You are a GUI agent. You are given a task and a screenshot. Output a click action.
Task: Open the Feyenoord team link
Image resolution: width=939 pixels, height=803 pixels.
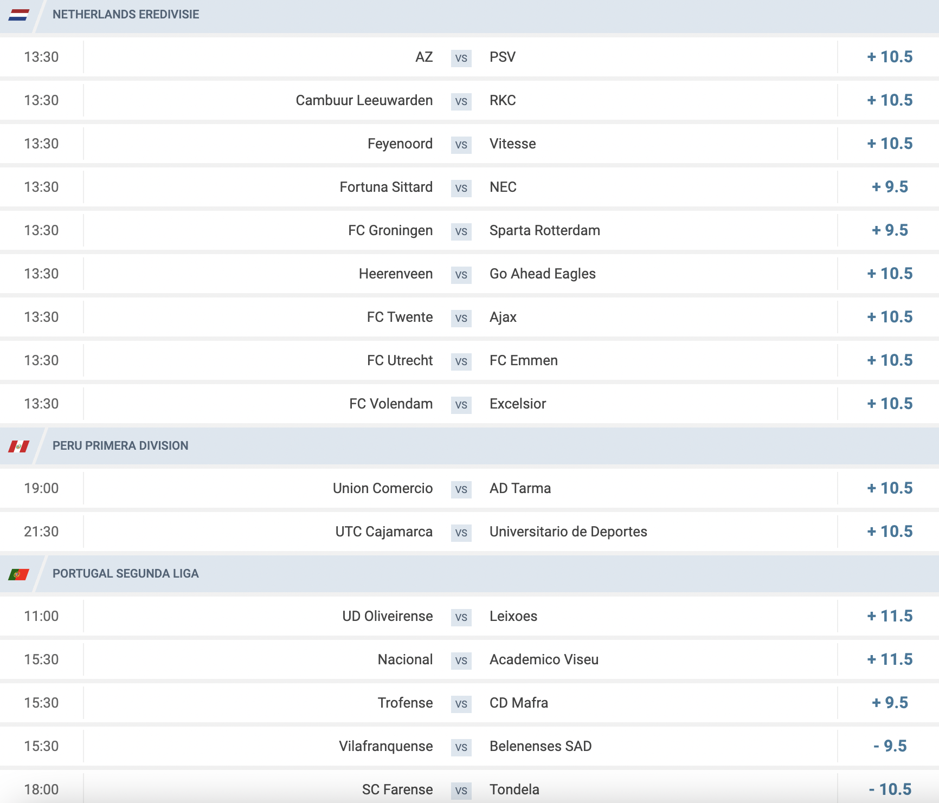(400, 144)
